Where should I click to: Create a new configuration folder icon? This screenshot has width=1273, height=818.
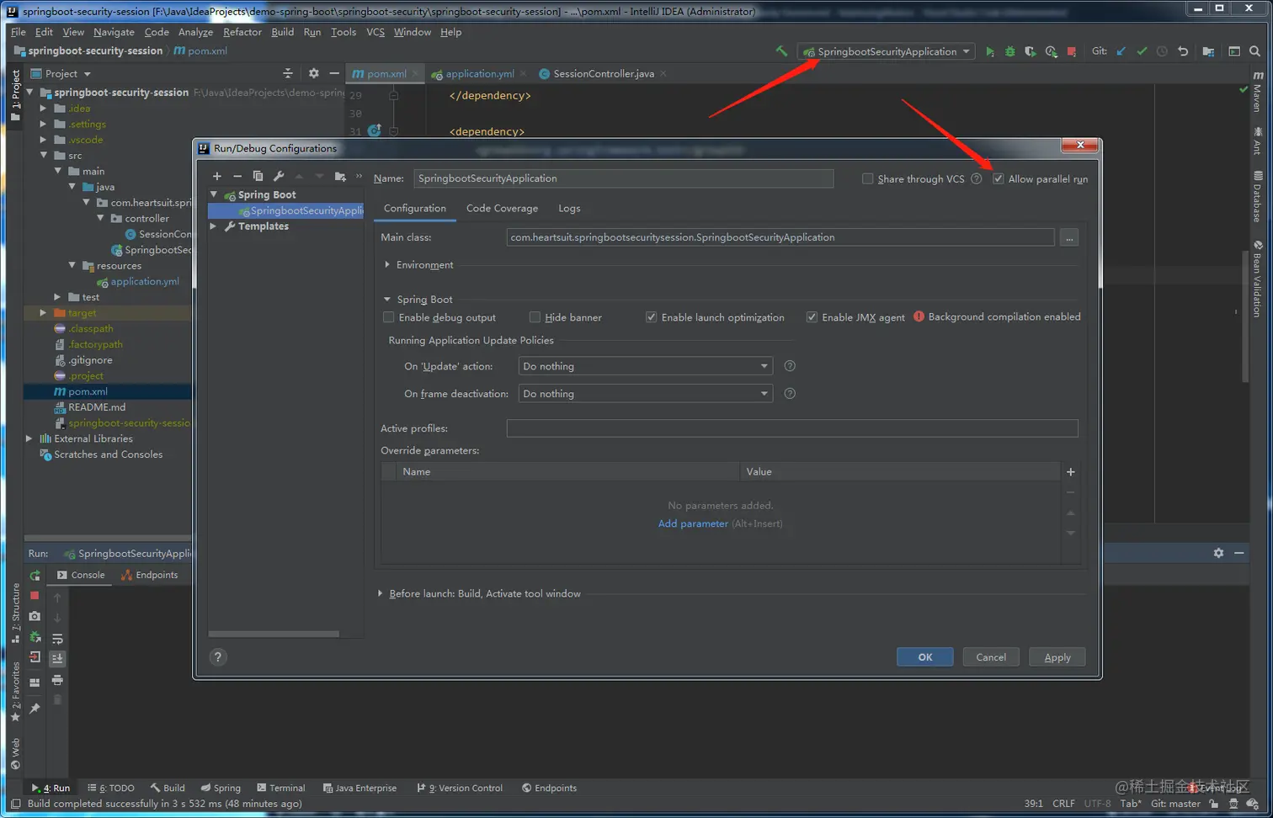(340, 176)
